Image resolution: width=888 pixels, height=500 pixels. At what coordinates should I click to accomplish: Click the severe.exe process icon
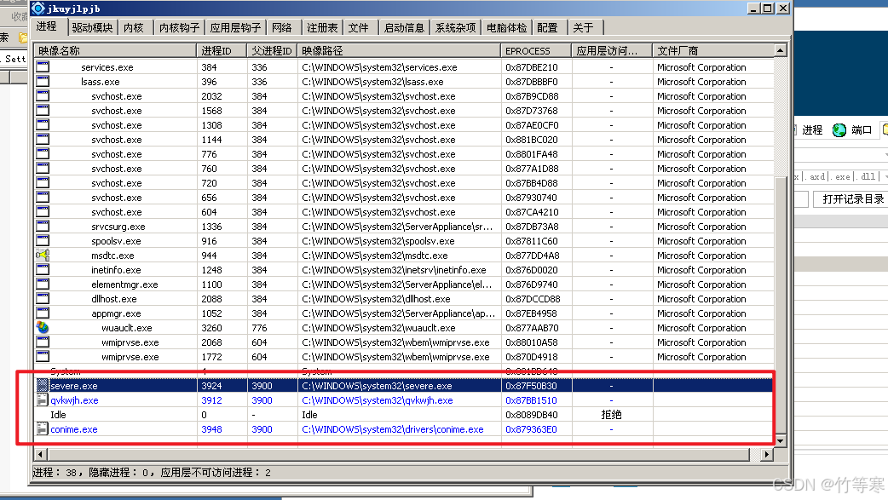pyautogui.click(x=43, y=386)
